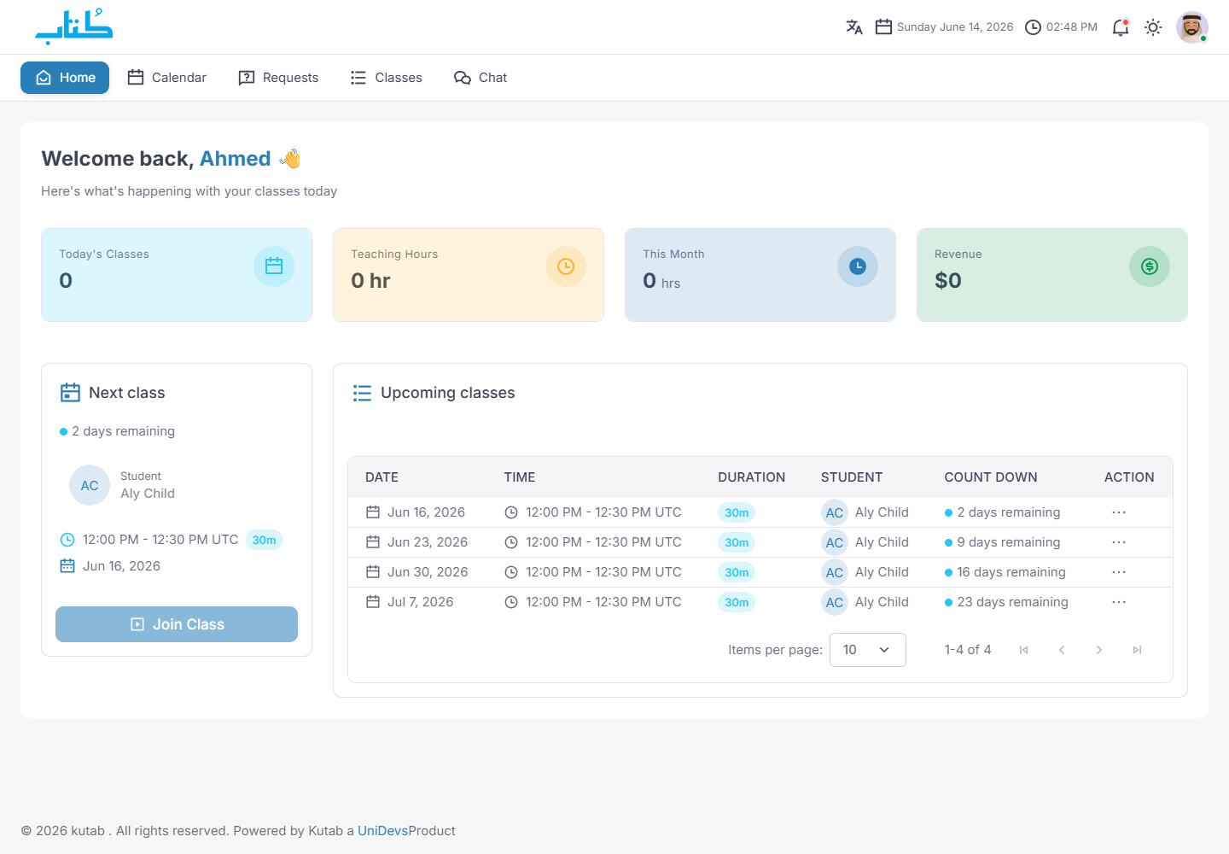Image resolution: width=1229 pixels, height=854 pixels.
Task: Click the header clock icon
Action: pyautogui.click(x=1033, y=27)
